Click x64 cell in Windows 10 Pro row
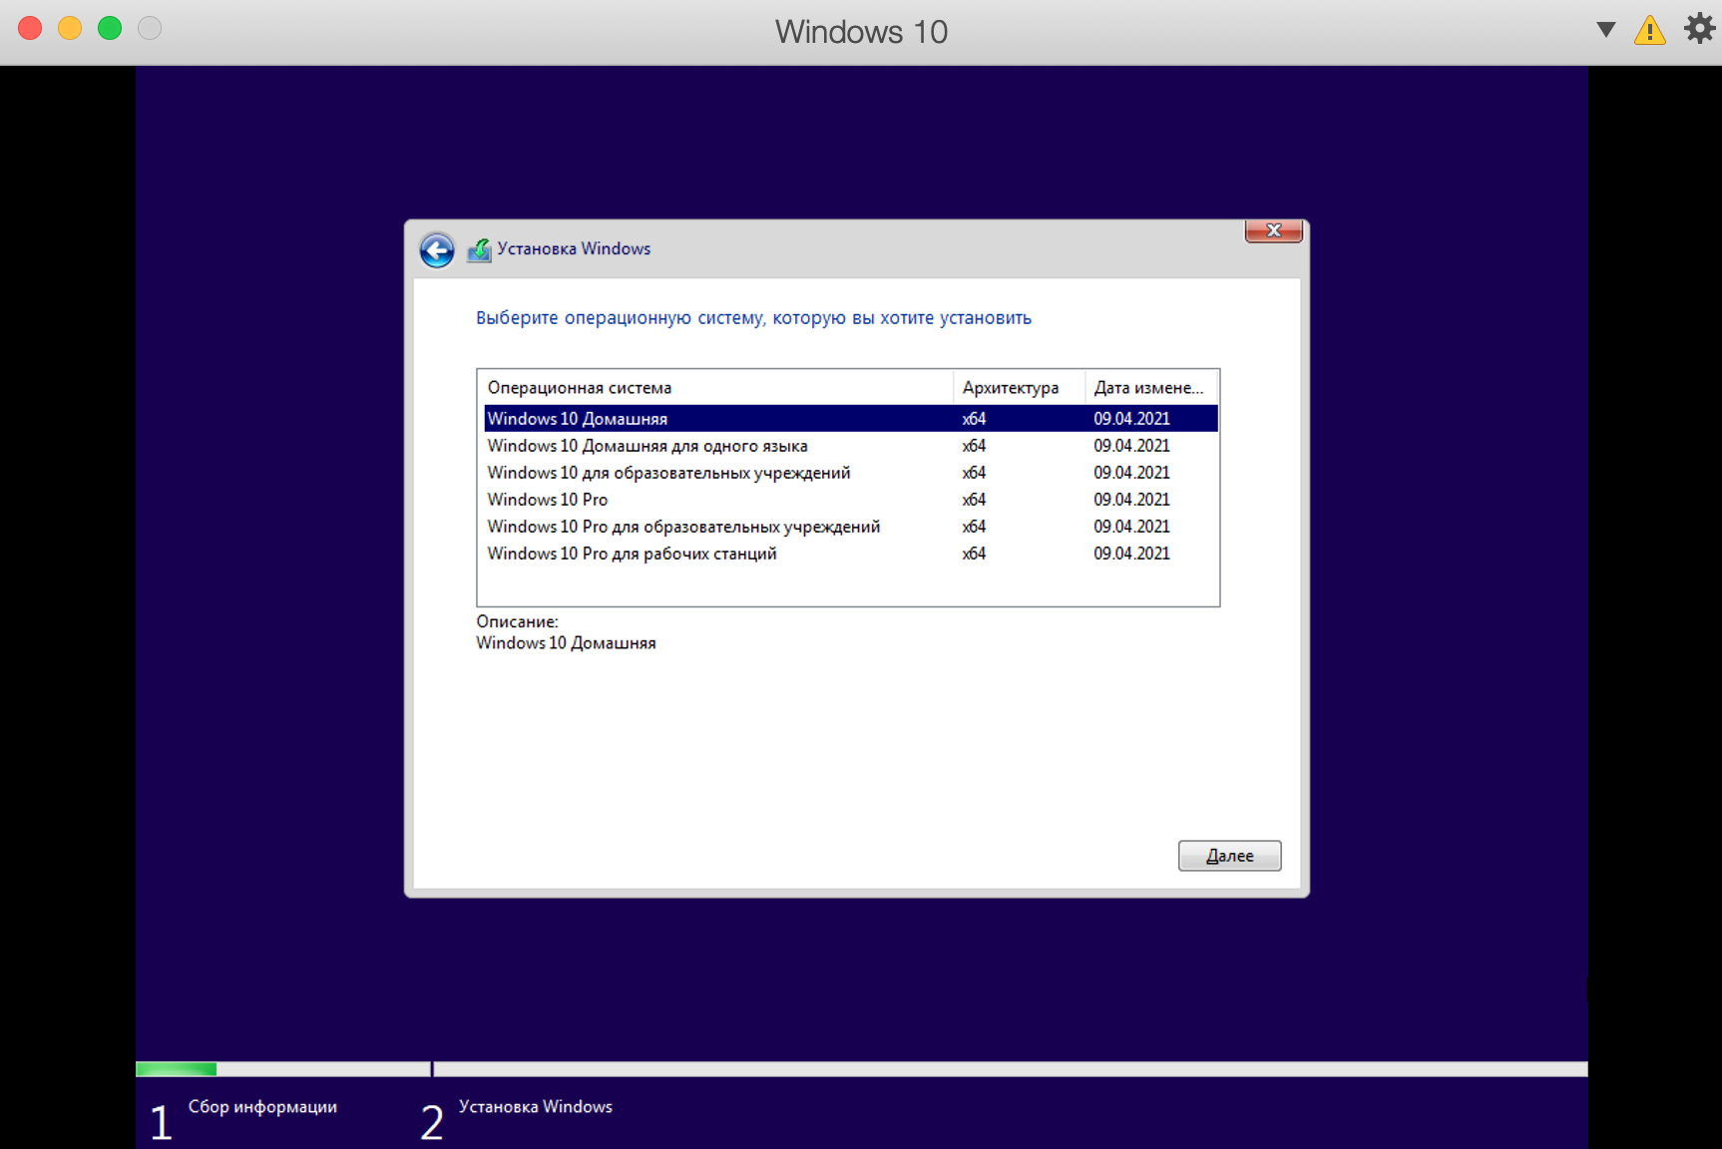 [974, 500]
